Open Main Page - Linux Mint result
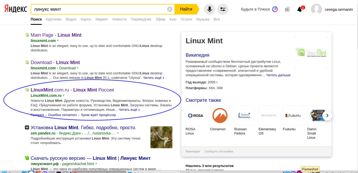The height and width of the screenshot is (173, 358). point(56,35)
